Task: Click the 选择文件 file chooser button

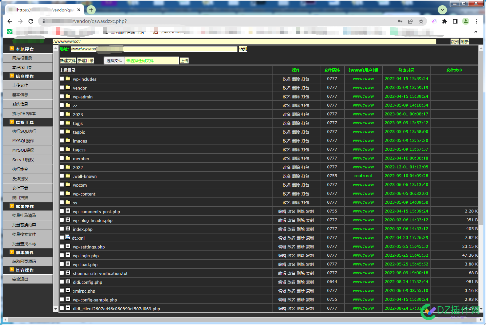Action: point(114,60)
